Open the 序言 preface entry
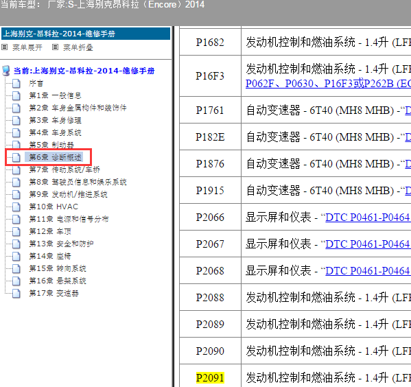 pyautogui.click(x=36, y=84)
